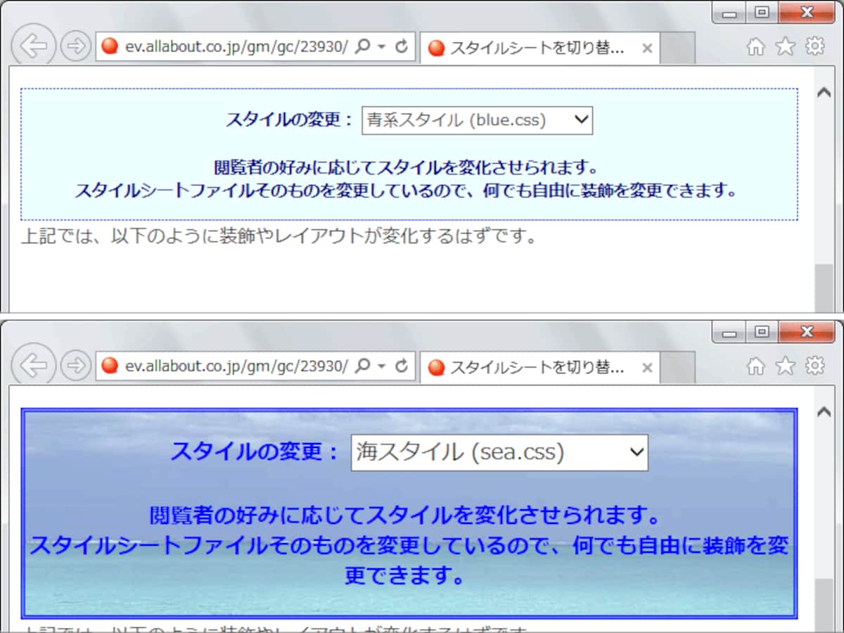
Task: Open Favorites star in upper browser window
Action: coord(785,47)
